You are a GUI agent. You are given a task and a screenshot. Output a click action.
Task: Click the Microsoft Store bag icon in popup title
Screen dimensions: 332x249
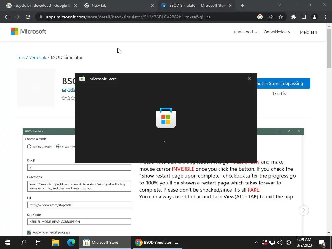(x=82, y=79)
